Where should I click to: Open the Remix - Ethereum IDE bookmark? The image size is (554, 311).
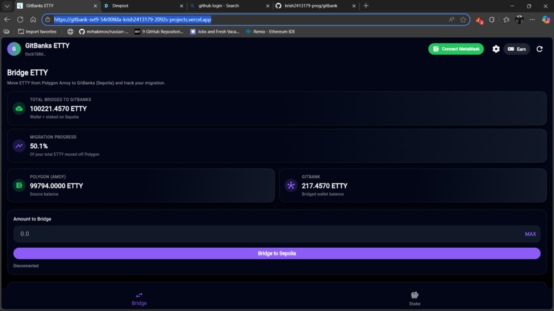pos(270,32)
